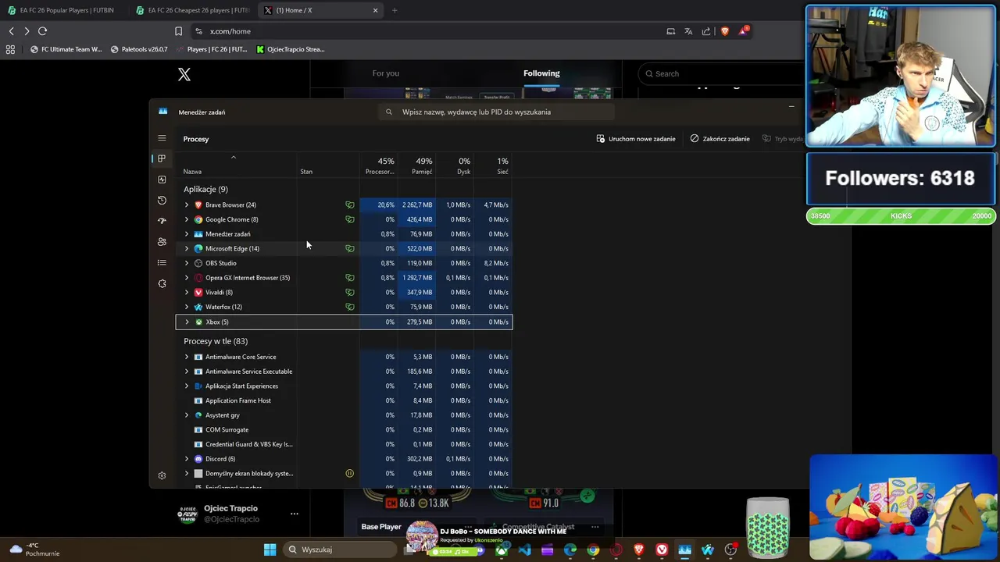Screen dimensions: 1000x562
Task: Open the OjciecTrapcio Stream bookmark
Action: point(290,49)
